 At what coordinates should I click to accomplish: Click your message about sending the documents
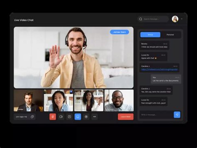click(166, 79)
